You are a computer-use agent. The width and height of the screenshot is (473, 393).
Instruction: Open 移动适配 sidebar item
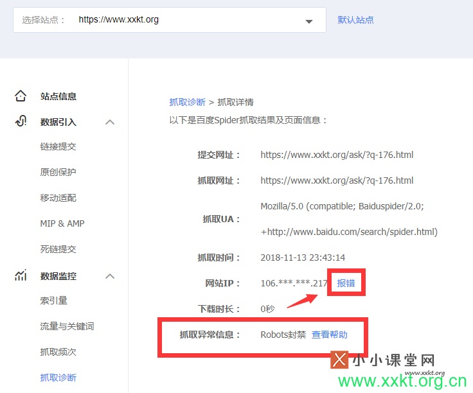click(58, 198)
